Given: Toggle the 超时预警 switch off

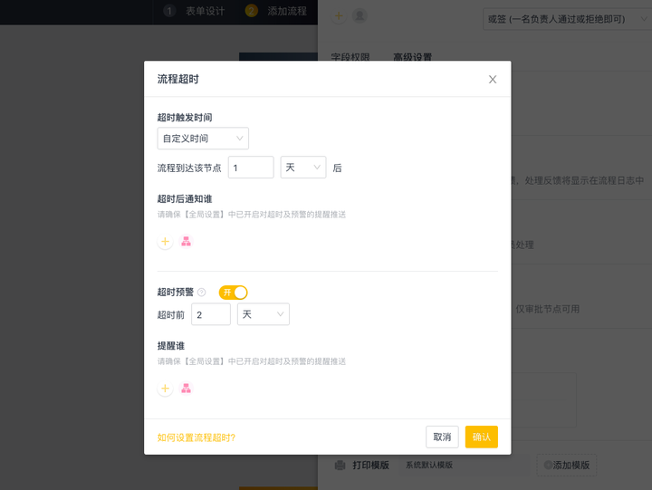Looking at the screenshot, I should [x=234, y=293].
